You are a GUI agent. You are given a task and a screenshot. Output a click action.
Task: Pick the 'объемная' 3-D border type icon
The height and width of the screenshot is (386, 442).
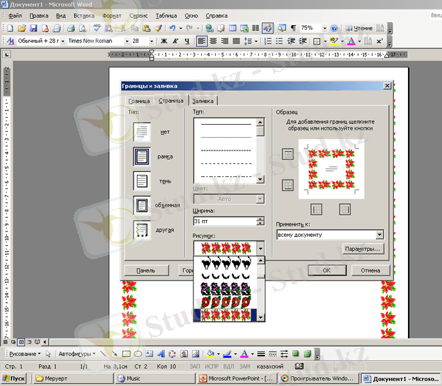tap(141, 205)
